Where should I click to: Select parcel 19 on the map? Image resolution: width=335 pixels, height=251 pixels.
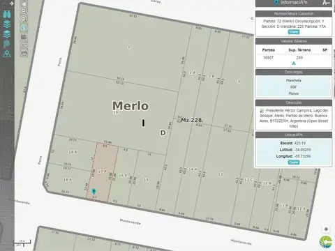116,112
